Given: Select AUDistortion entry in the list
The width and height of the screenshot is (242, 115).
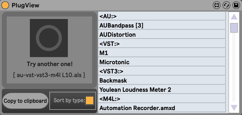Looking at the screenshot, I should pos(162,34).
